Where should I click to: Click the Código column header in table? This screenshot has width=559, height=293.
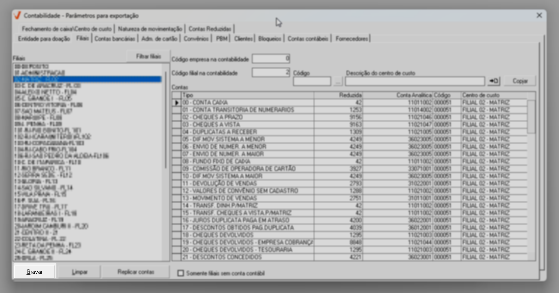[x=447, y=95]
